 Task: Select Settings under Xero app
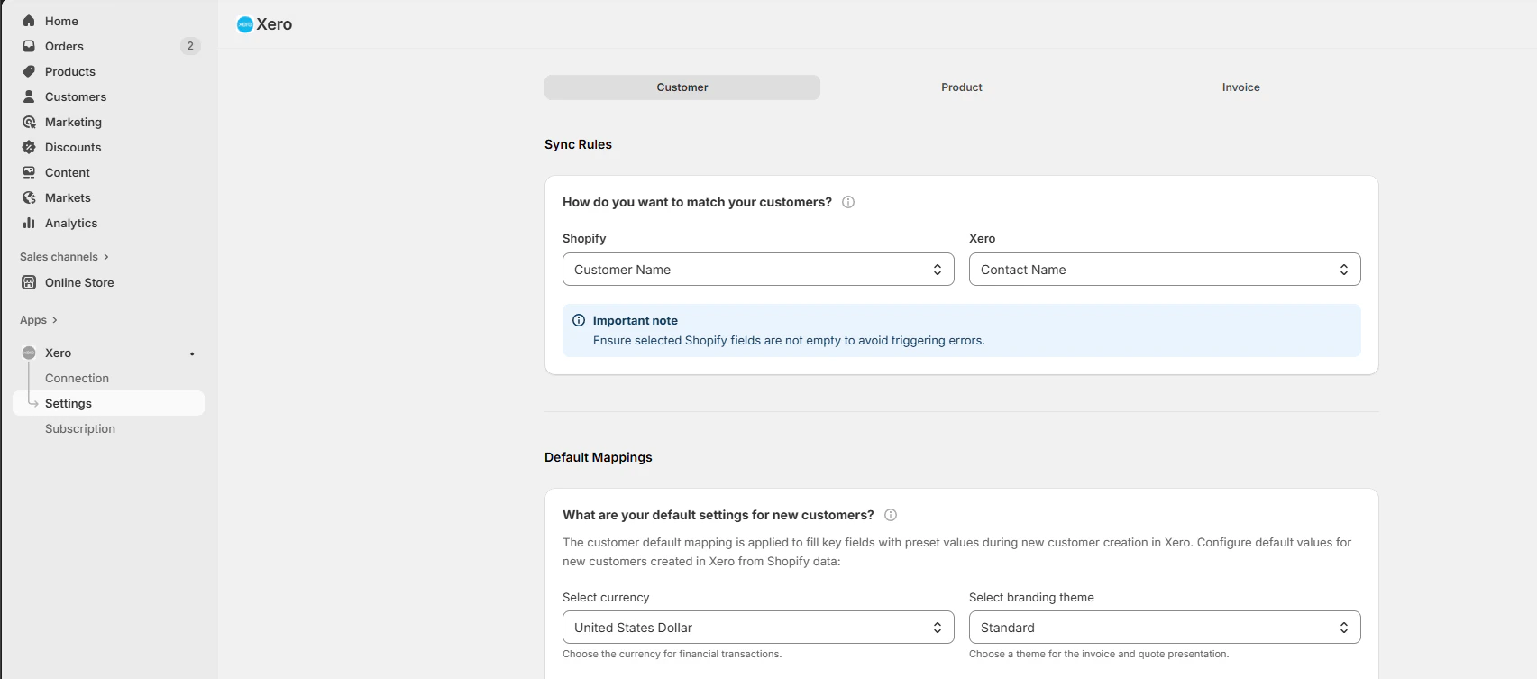point(109,403)
